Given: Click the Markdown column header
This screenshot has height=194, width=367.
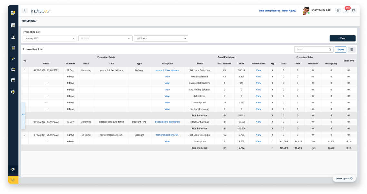Looking at the screenshot, I should click(x=313, y=64).
